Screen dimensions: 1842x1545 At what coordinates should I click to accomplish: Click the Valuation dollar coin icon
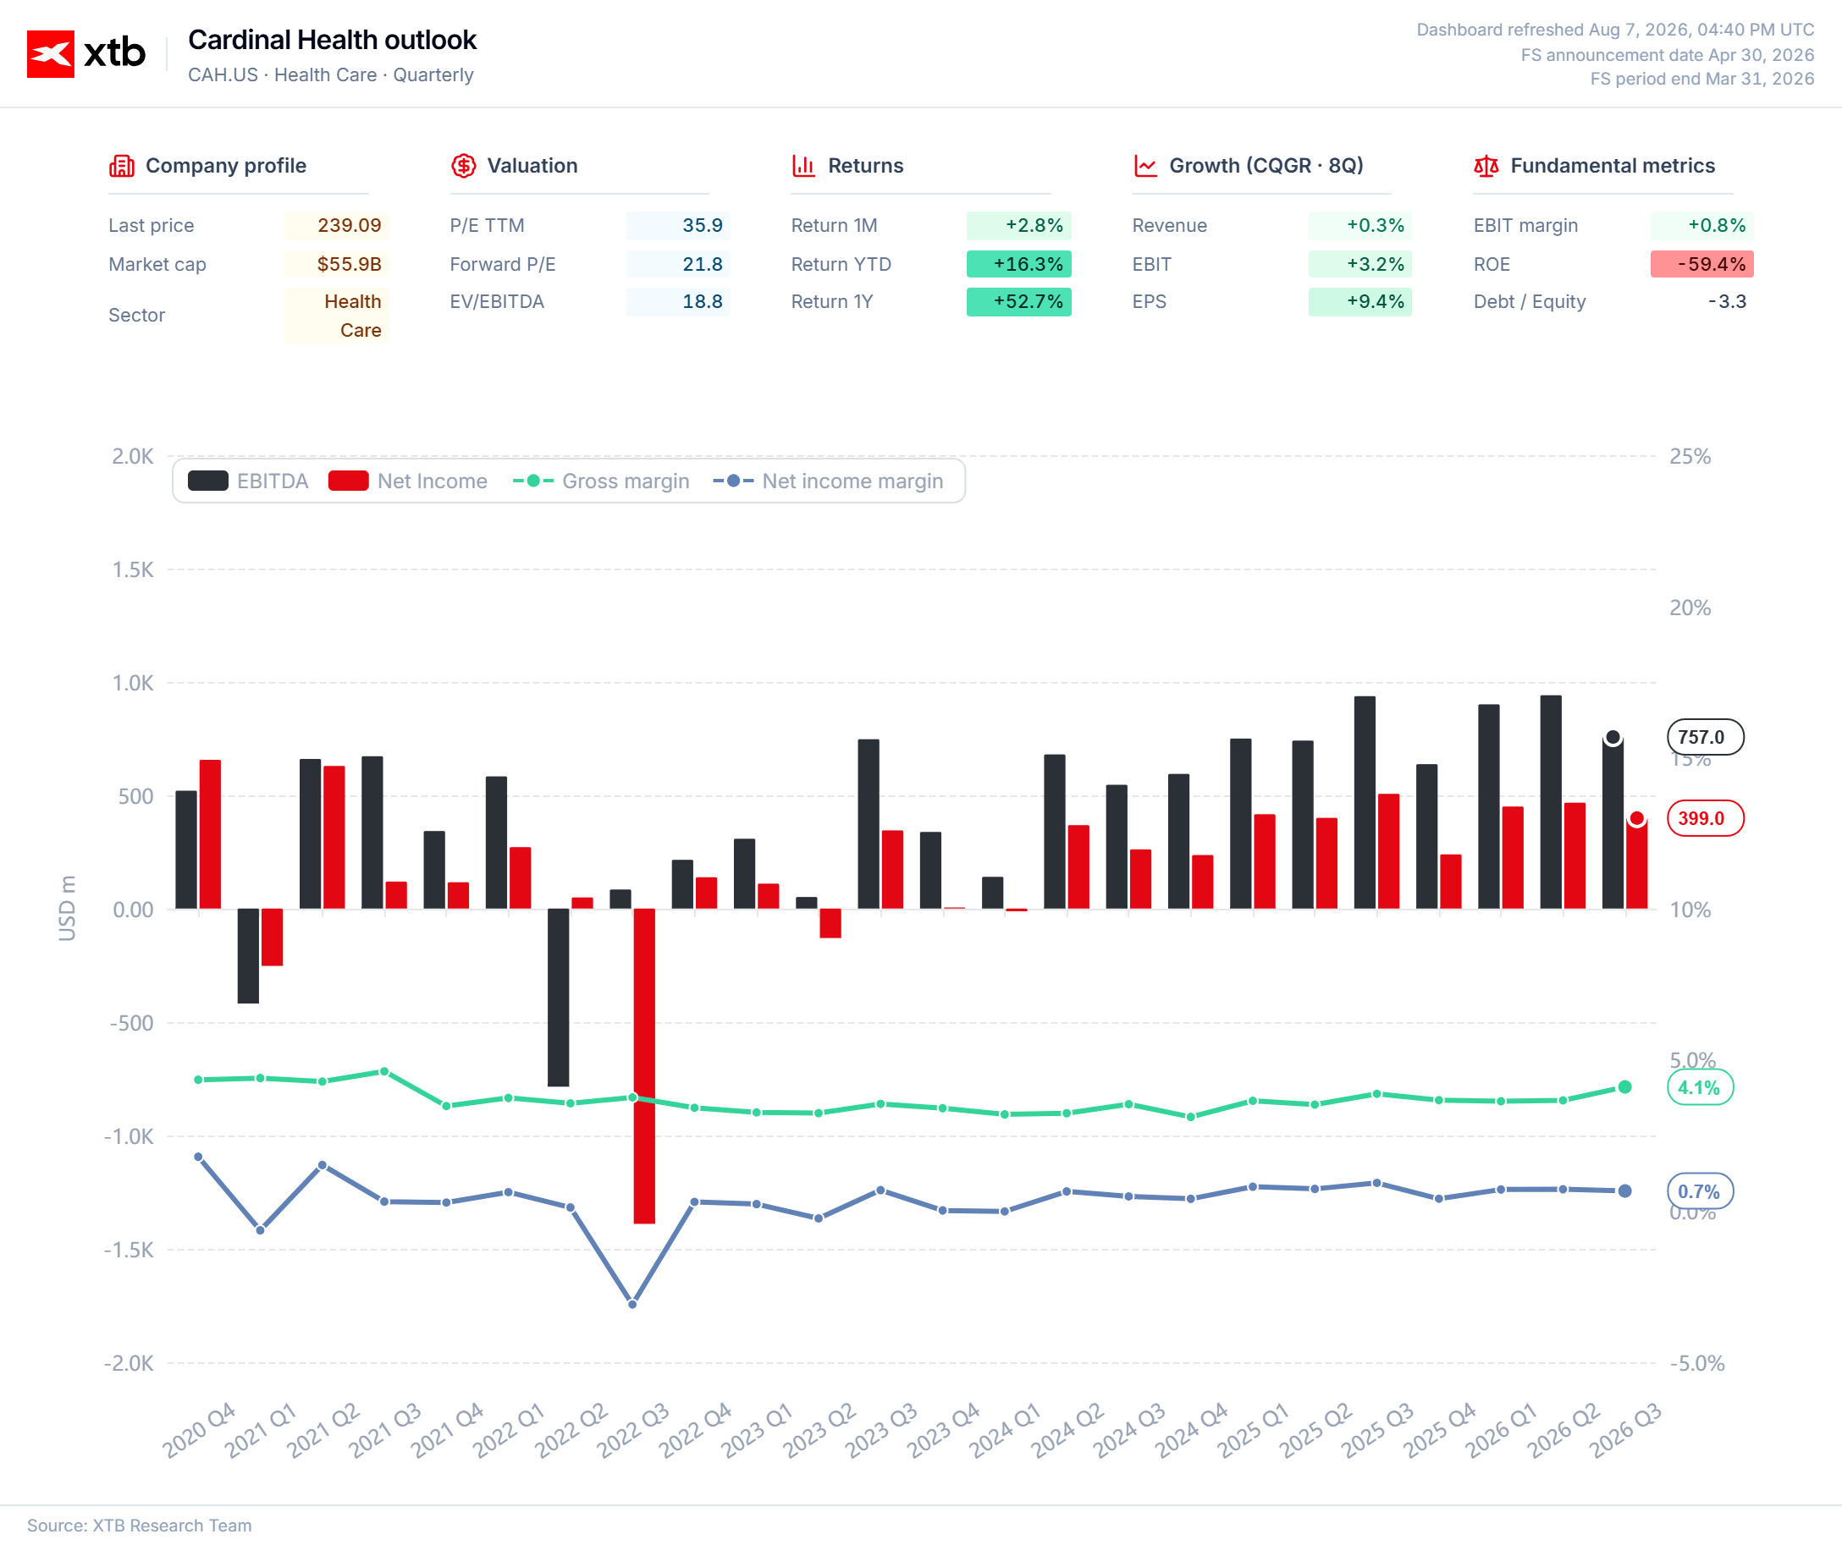[x=463, y=166]
